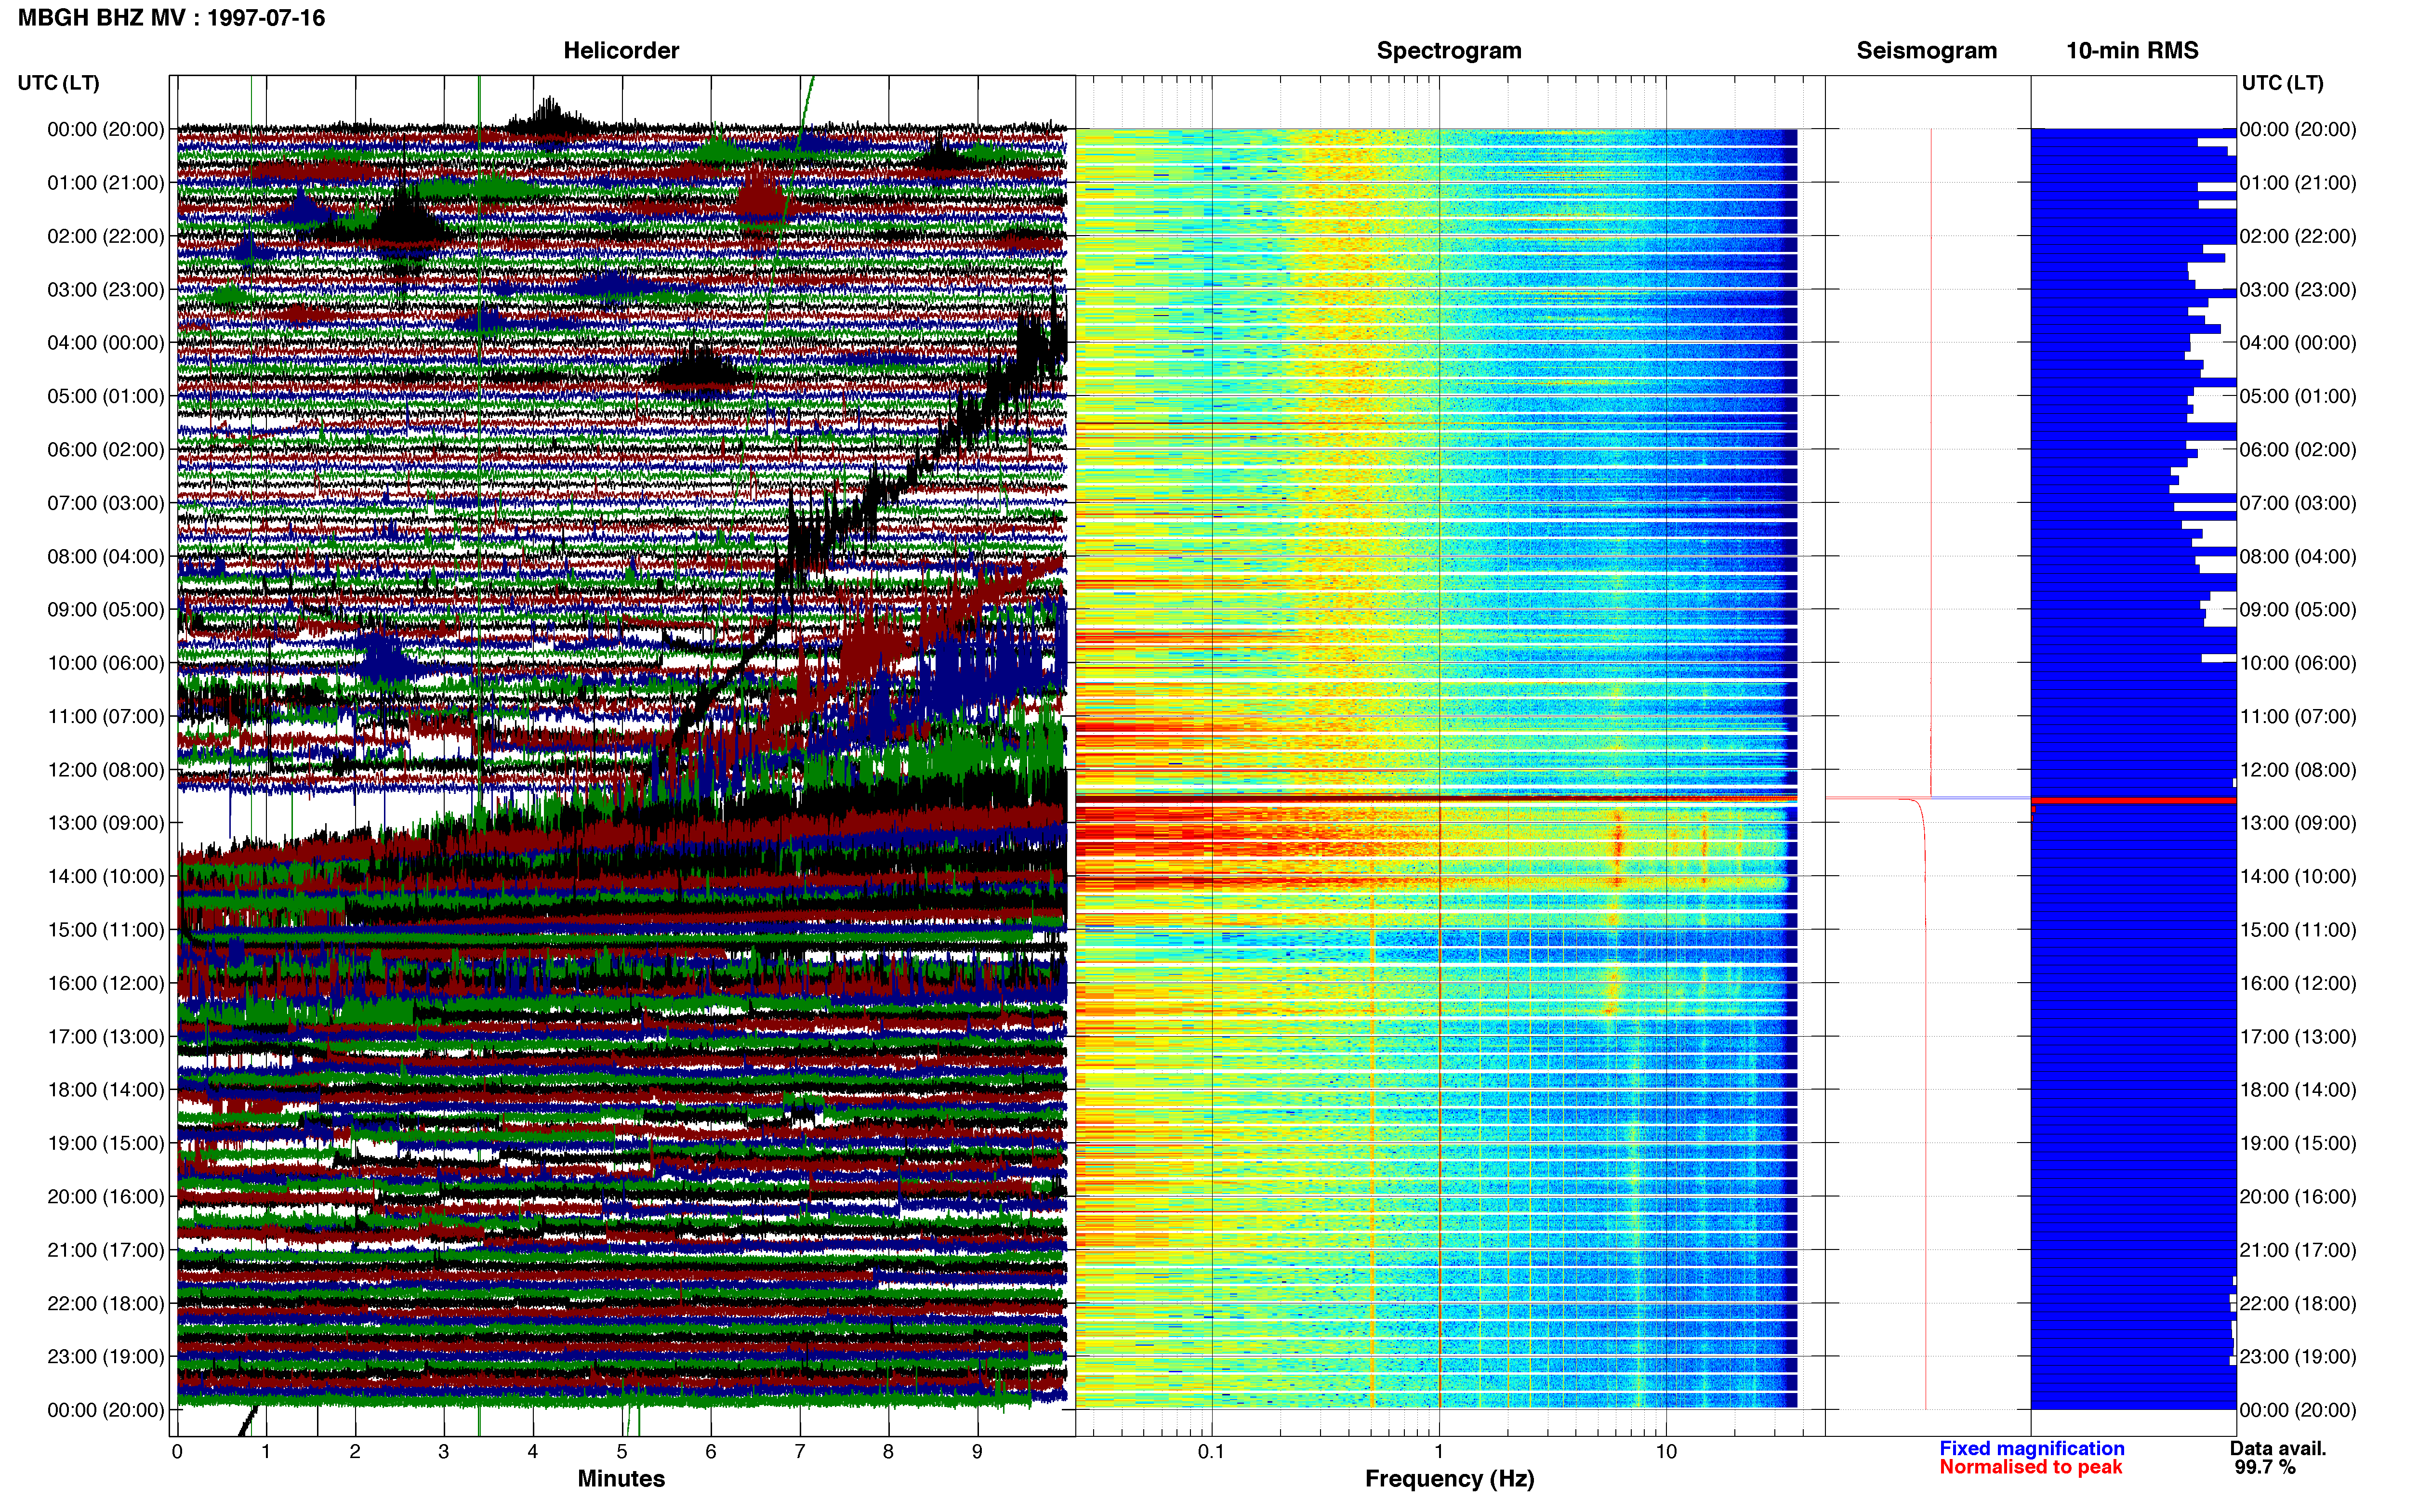This screenshot has width=2418, height=1512.
Task: Click the '10-min RMS' panel heading
Action: coord(2132,51)
